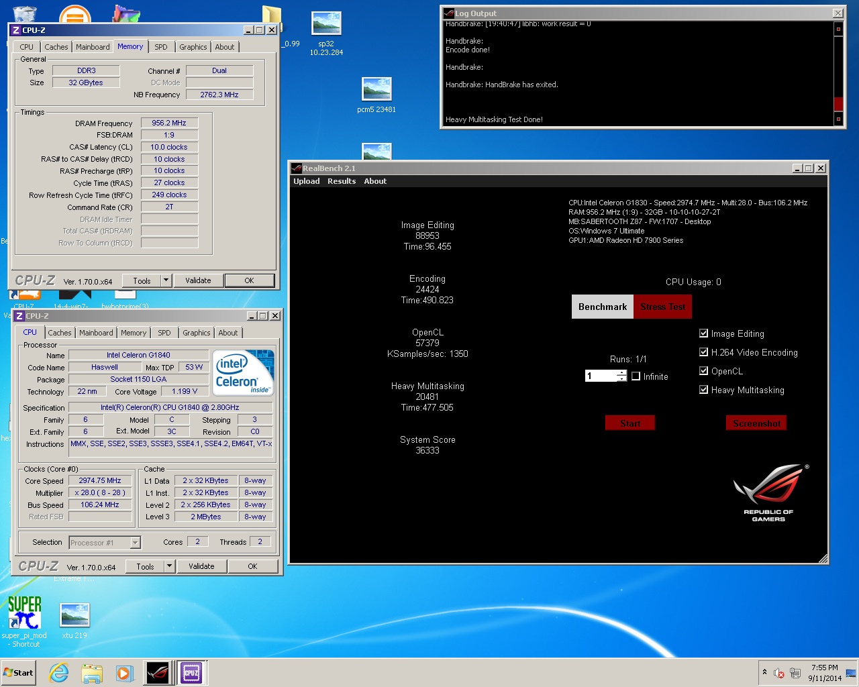The image size is (859, 687).
Task: Open Graphics tab in the CPU window
Action: pos(197,333)
